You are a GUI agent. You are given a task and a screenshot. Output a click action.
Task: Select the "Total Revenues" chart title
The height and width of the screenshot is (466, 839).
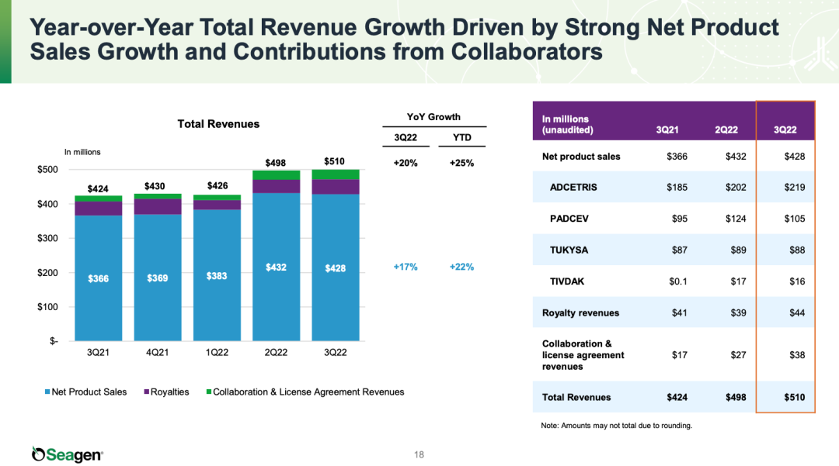(x=218, y=124)
